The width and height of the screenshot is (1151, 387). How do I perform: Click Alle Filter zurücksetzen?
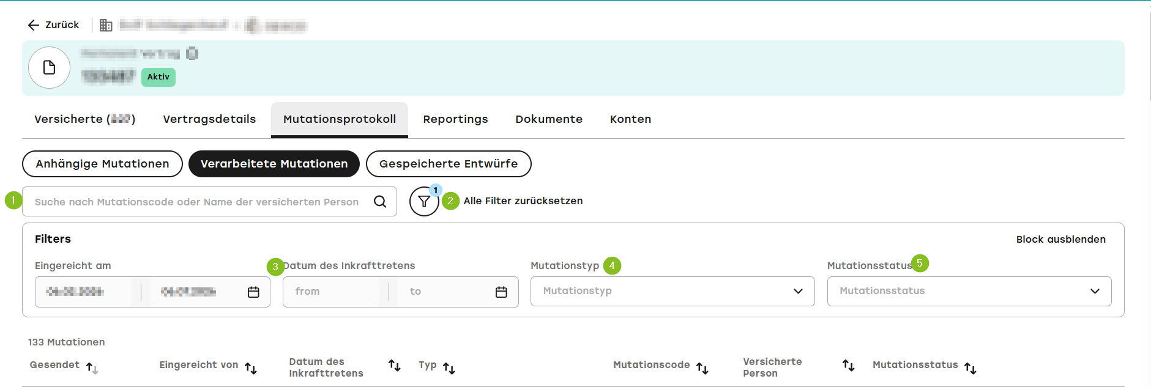(523, 201)
